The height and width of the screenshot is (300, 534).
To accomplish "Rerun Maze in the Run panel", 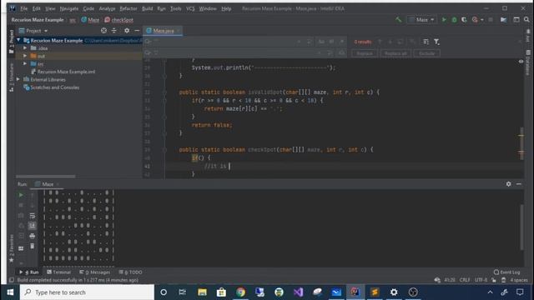I will coord(21,195).
